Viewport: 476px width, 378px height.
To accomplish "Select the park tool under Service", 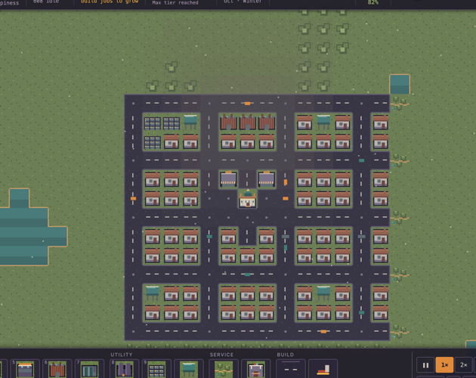I will click(x=224, y=369).
